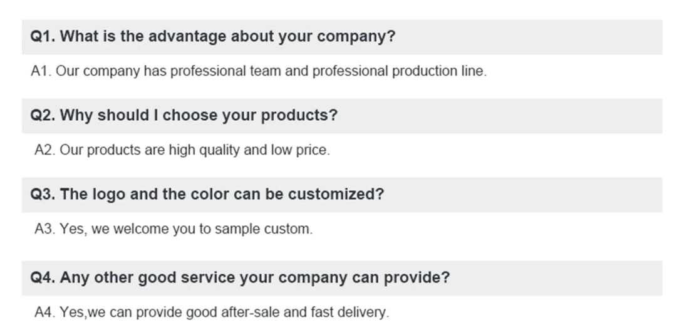
Task: Click the 'Q1.' label in the first header
Action: (43, 36)
